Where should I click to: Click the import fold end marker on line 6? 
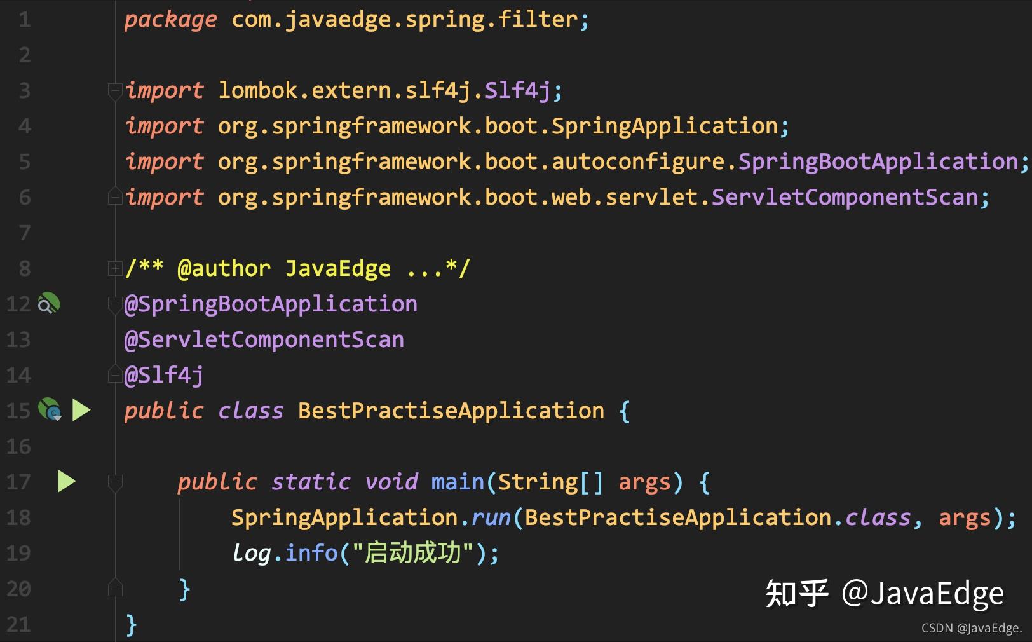click(x=115, y=196)
